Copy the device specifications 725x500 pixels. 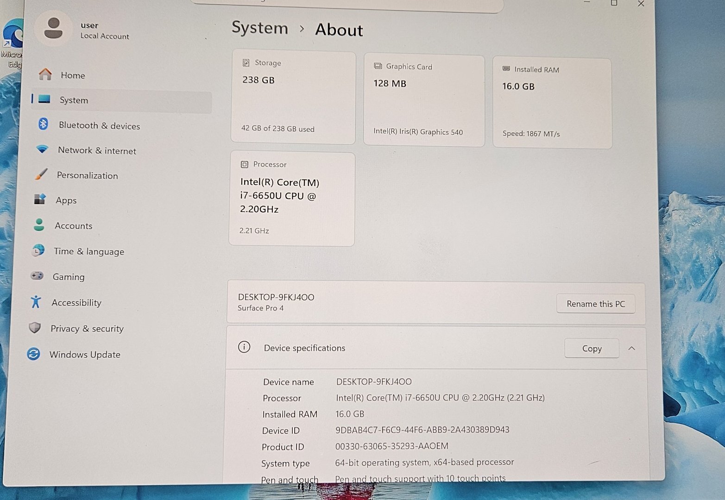(x=592, y=349)
